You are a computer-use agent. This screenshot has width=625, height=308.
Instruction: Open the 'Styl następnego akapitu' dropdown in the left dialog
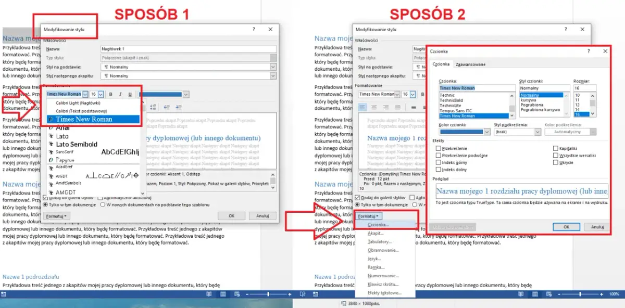point(273,76)
